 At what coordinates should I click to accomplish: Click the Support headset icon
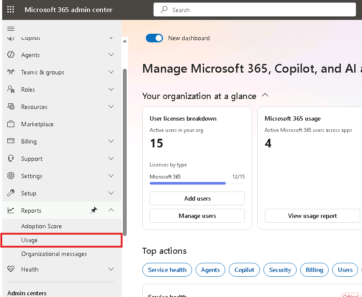click(x=11, y=158)
